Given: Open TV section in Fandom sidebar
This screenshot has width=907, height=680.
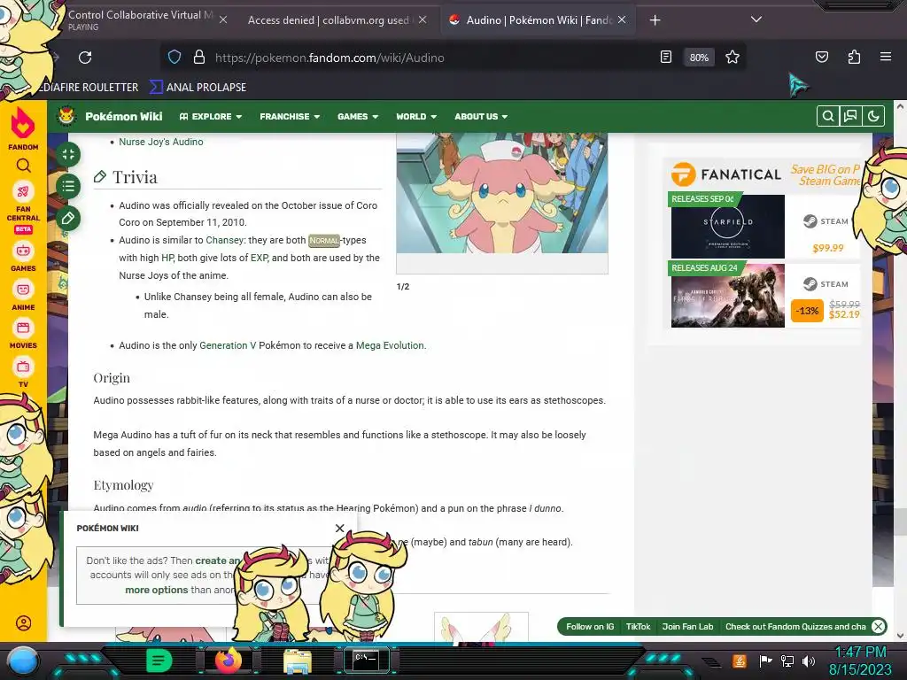Looking at the screenshot, I should (x=23, y=373).
